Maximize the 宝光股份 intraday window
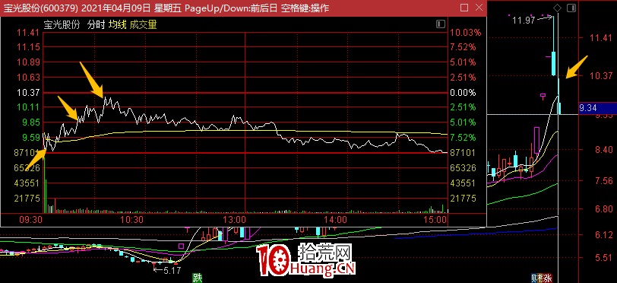 [464, 8]
